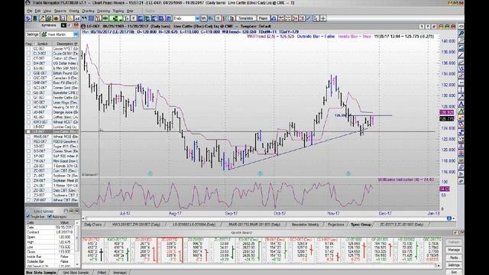Viewport: 489px width, 275px height.
Task: Switch to the Projections tab
Action: (336, 225)
